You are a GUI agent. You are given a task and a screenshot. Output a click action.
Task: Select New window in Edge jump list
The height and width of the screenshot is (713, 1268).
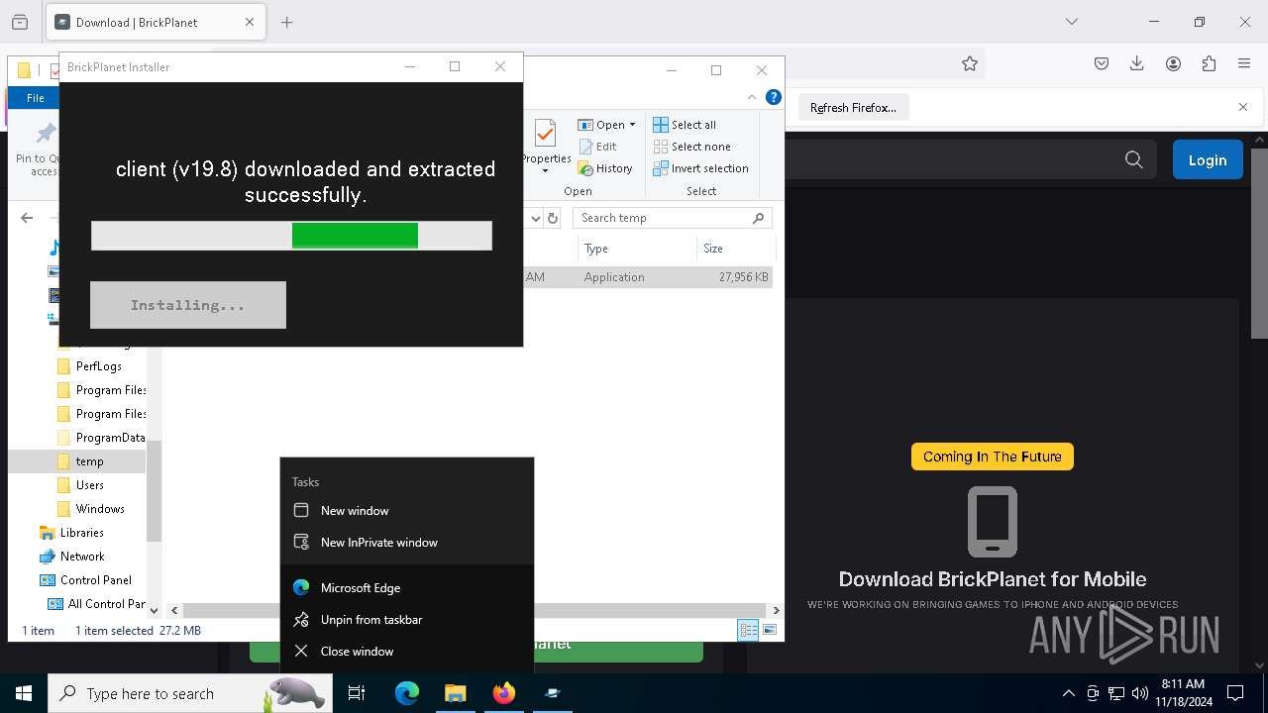point(407,511)
